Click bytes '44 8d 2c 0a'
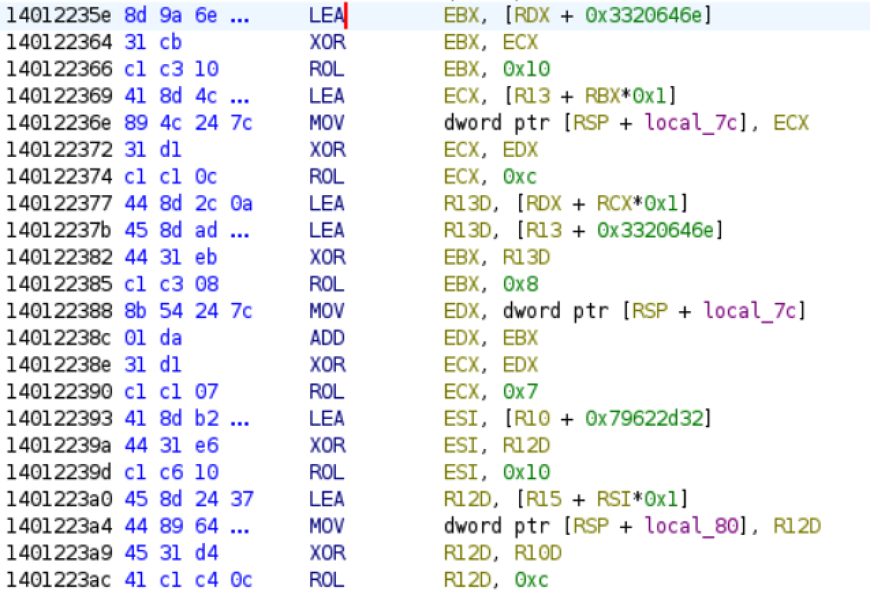The height and width of the screenshot is (595, 870). tap(189, 203)
